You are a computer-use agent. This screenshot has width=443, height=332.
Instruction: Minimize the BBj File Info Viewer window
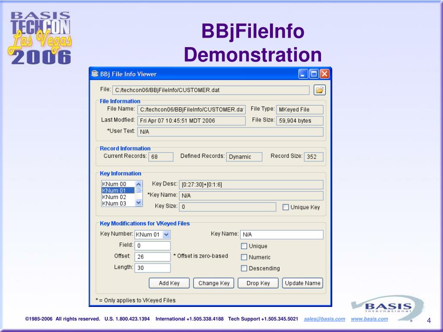303,74
